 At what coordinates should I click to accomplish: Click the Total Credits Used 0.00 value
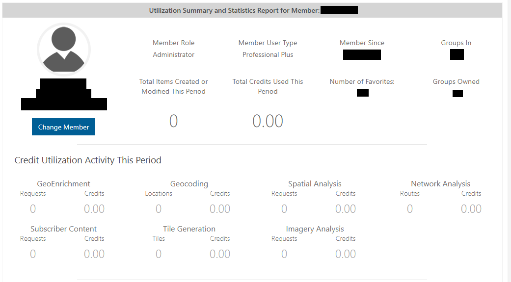[x=268, y=121]
